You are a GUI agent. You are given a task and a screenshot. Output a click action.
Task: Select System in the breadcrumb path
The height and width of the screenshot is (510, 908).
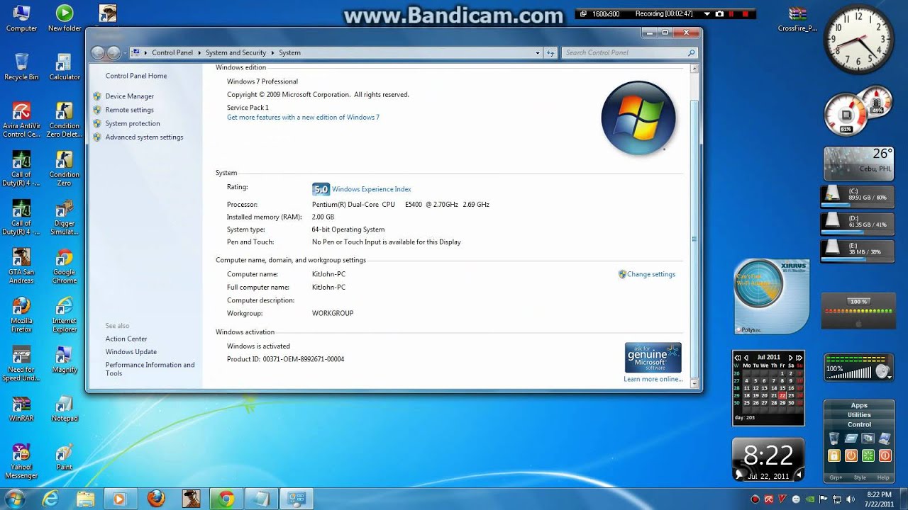tap(289, 52)
